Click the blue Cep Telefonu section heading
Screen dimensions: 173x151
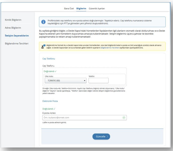point(49,59)
